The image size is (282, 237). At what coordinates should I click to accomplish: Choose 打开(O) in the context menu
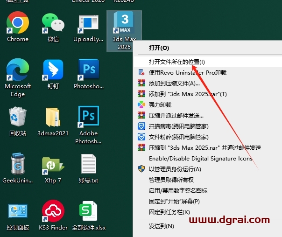(208, 48)
